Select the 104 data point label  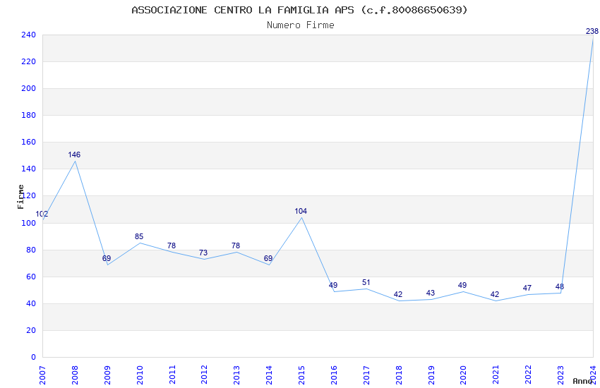point(301,211)
